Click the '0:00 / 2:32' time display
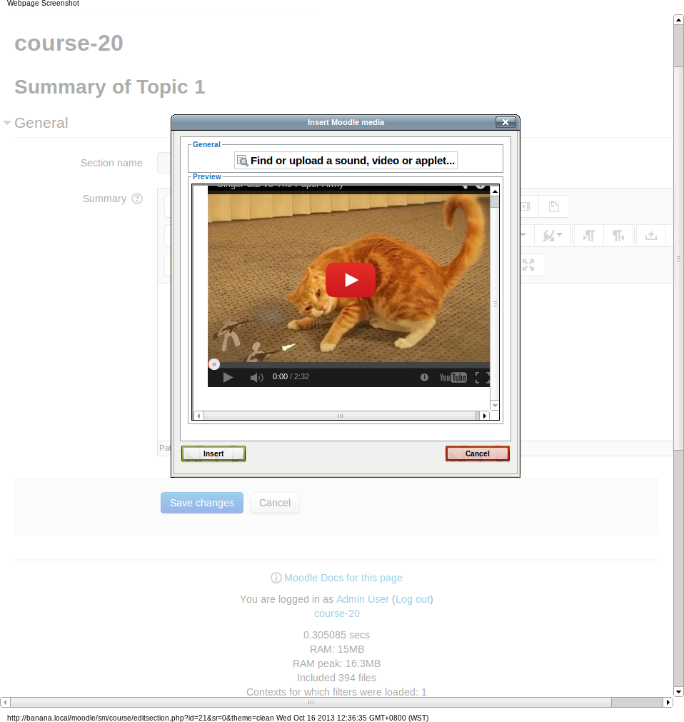Image resolution: width=684 pixels, height=722 pixels. point(291,376)
